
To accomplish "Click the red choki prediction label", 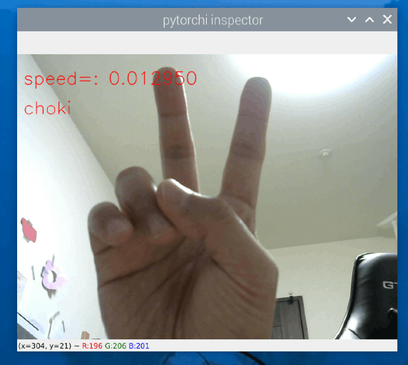I will pyautogui.click(x=47, y=108).
